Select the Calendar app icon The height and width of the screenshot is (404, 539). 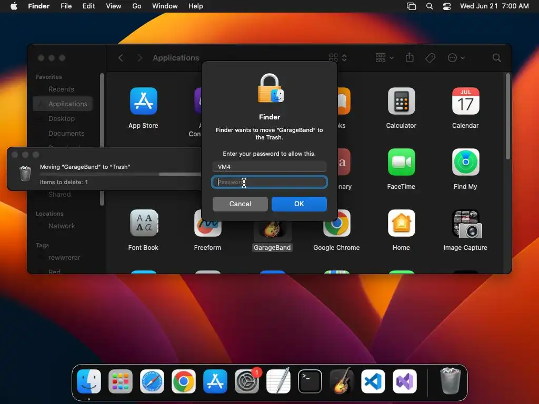465,101
